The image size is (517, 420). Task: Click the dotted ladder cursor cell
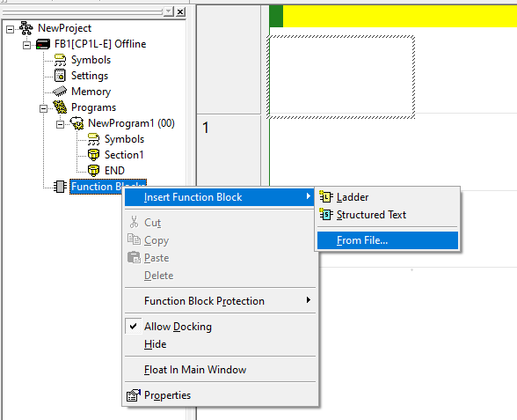341,77
